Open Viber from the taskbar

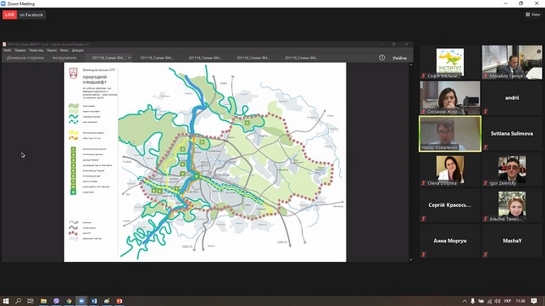click(56, 301)
